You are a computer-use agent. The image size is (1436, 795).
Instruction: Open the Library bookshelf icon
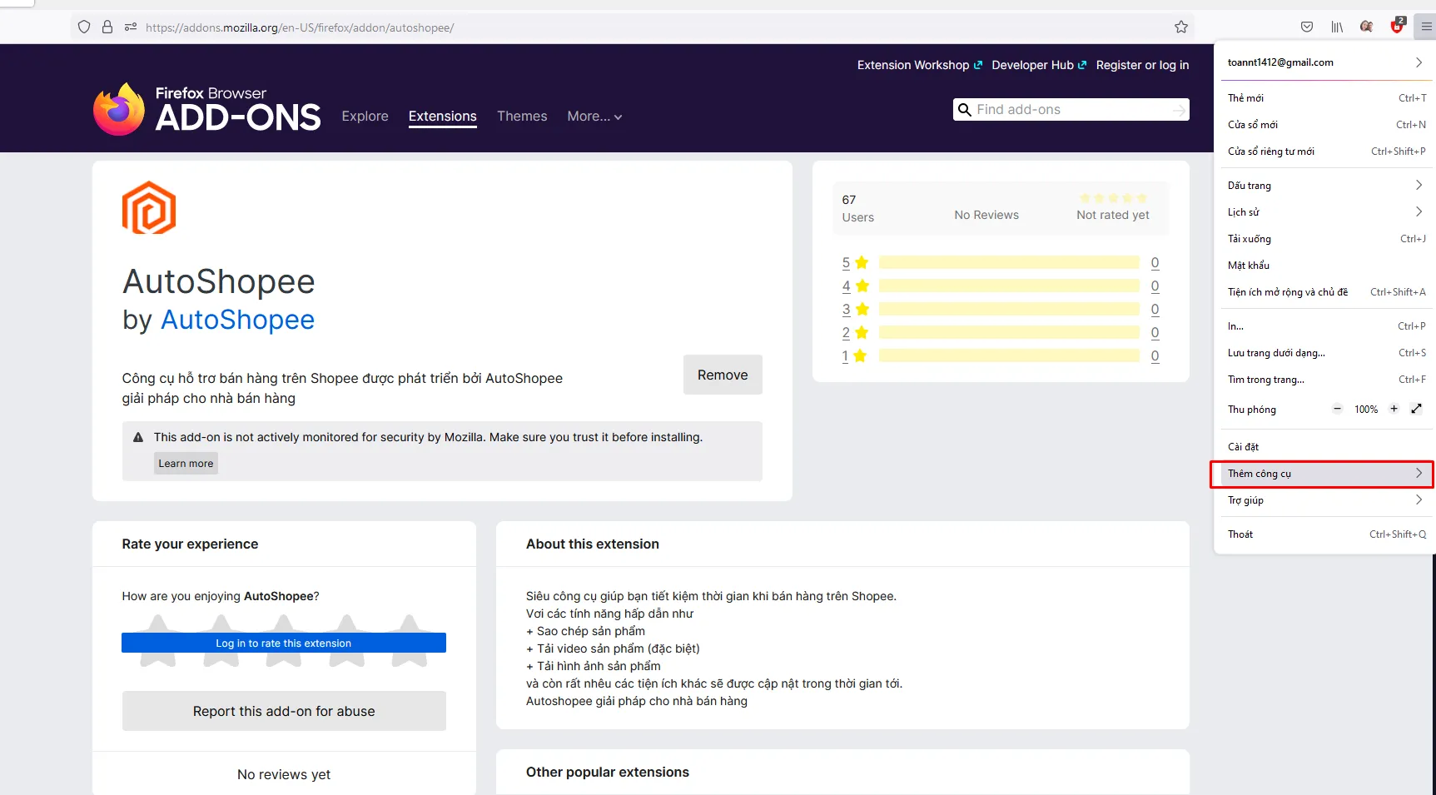point(1337,27)
